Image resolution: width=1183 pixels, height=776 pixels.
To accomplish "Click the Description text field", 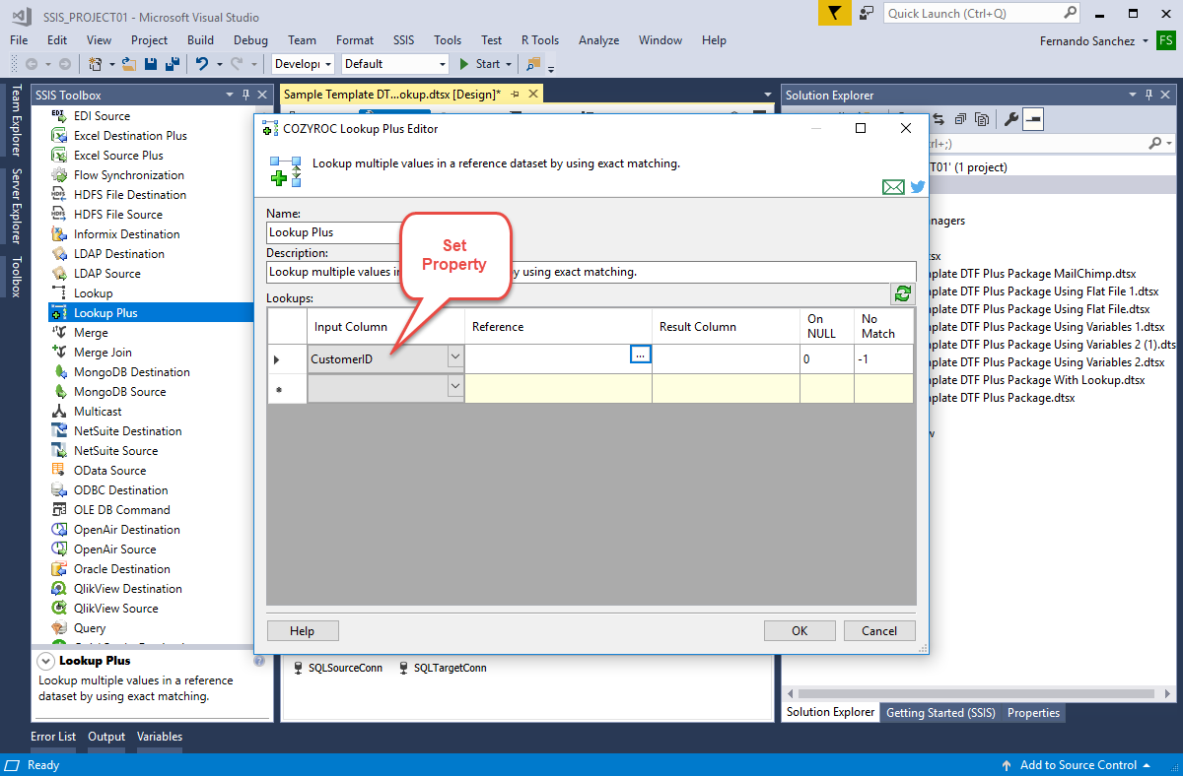I will [591, 272].
